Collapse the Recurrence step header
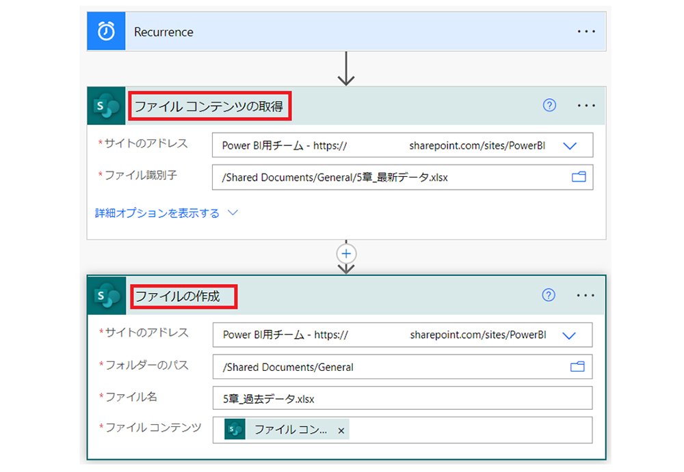The image size is (684, 472). (x=346, y=31)
